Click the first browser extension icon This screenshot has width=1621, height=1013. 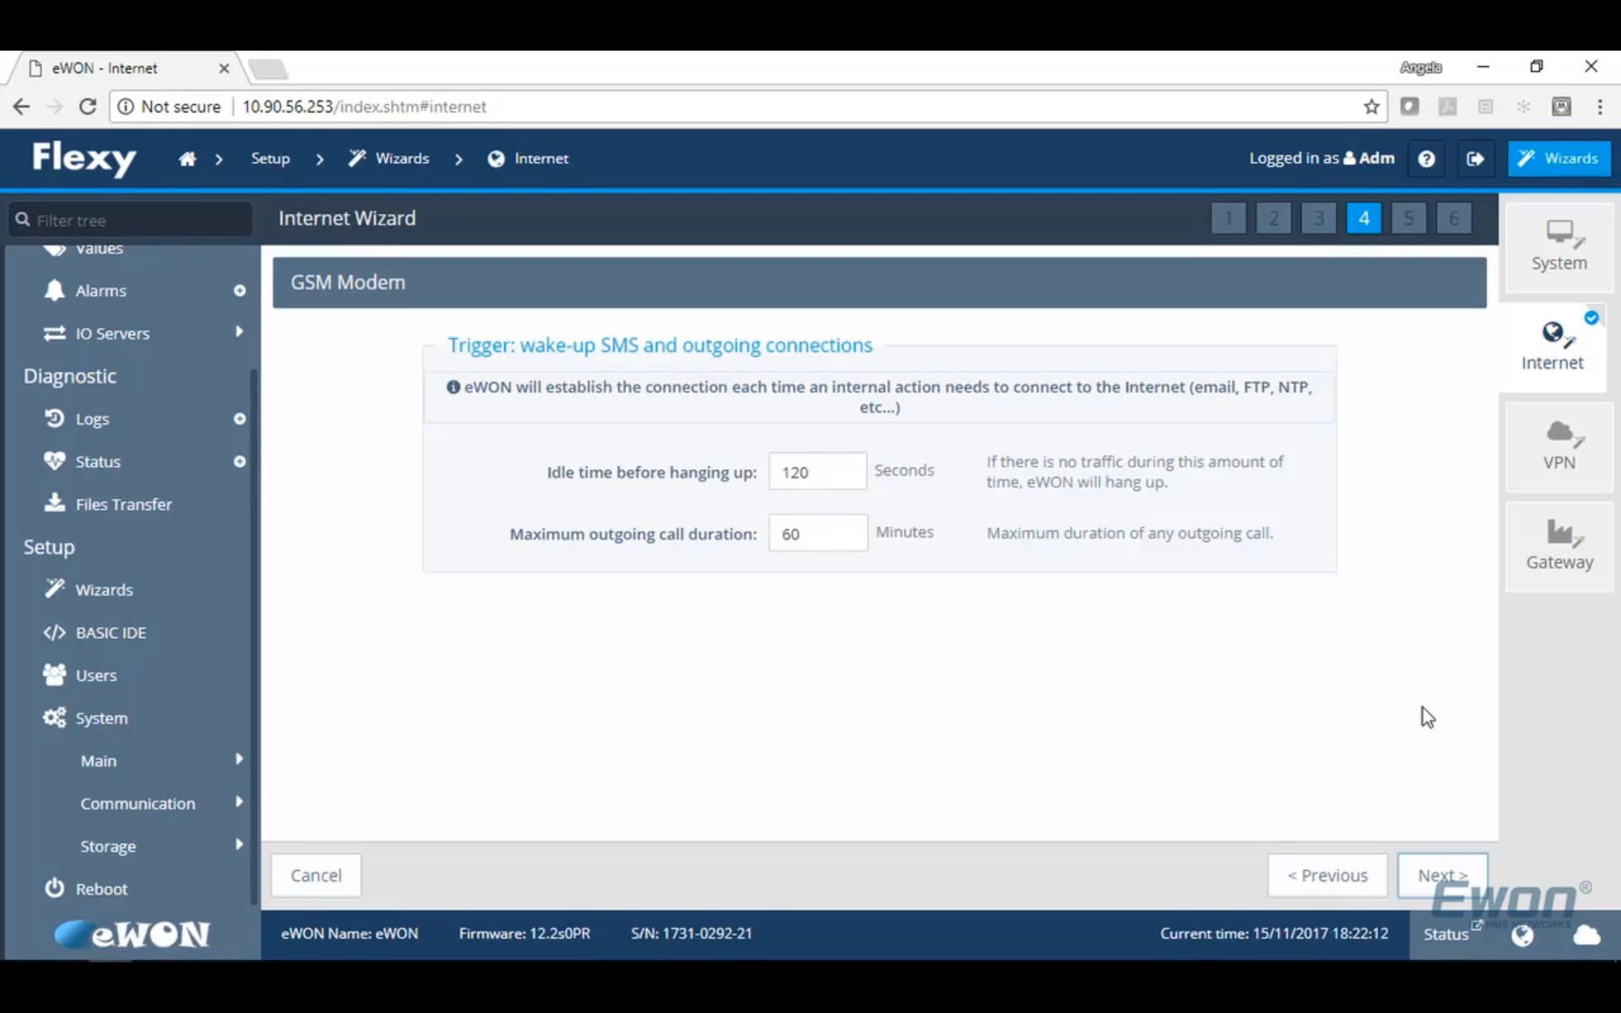point(1409,106)
